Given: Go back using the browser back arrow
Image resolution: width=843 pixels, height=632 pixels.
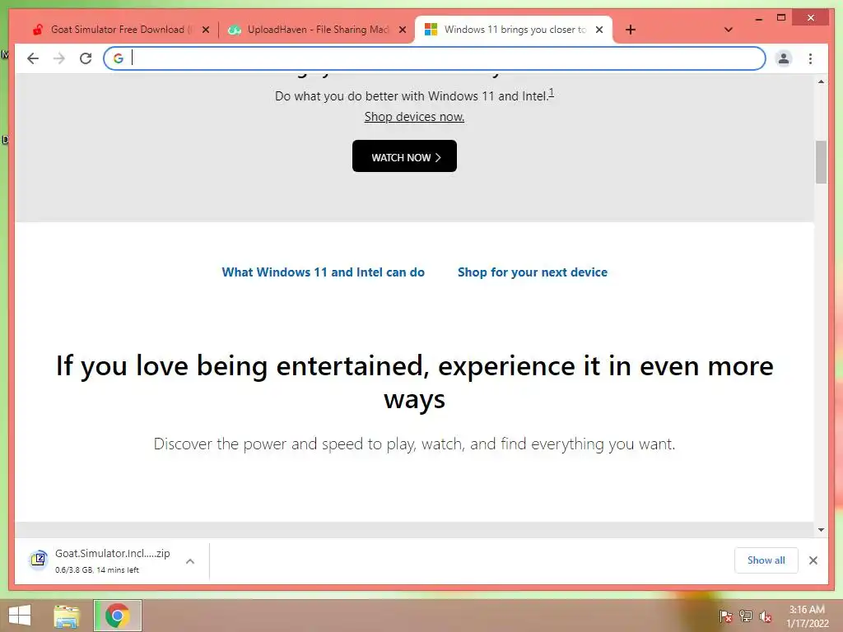Looking at the screenshot, I should click(x=33, y=58).
